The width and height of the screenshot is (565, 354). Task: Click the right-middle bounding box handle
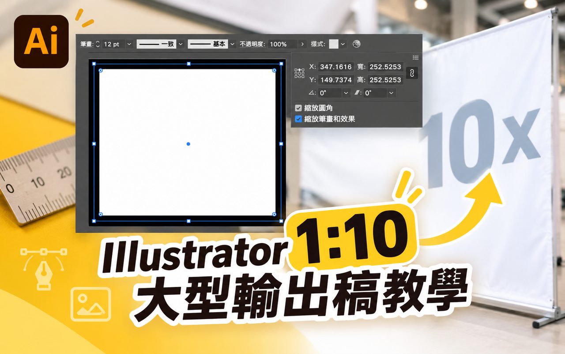282,143
